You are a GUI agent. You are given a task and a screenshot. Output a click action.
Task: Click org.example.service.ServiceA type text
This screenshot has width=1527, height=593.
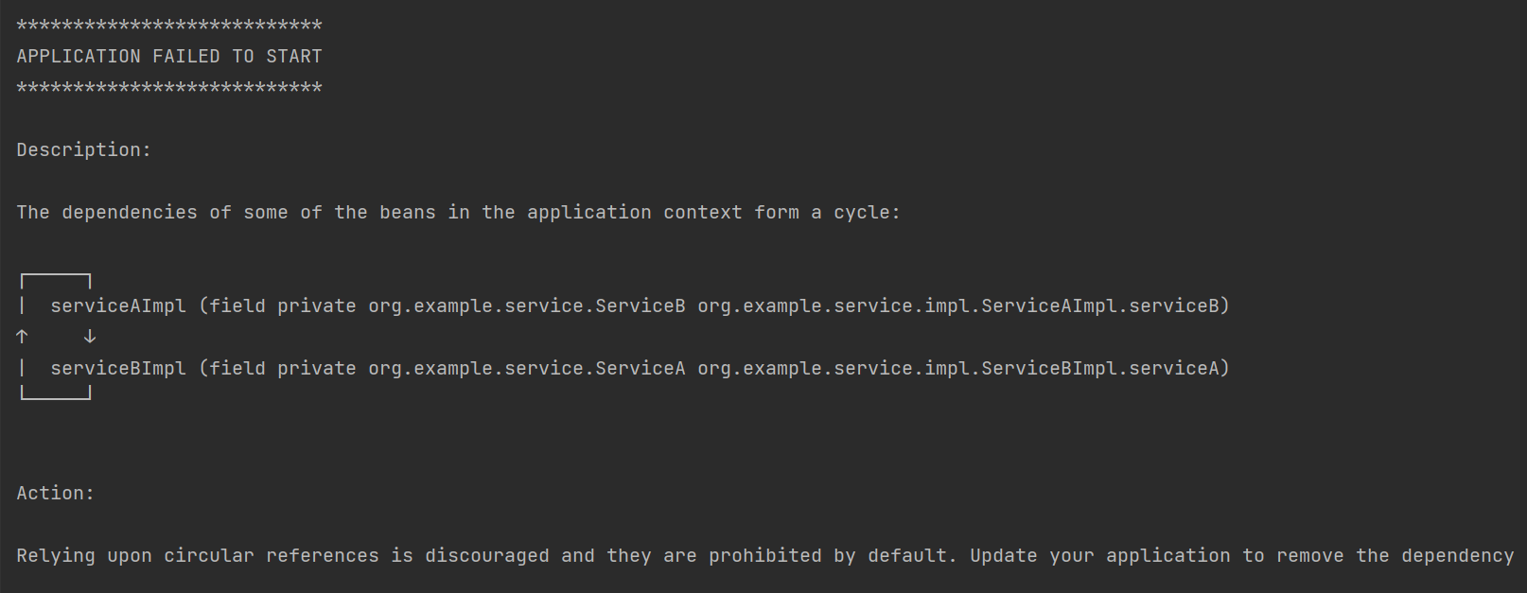[x=527, y=368]
